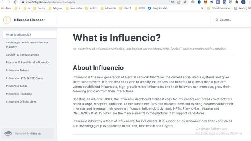Open the layered chevrons extension icon
The height and width of the screenshot is (141, 251).
231,2
